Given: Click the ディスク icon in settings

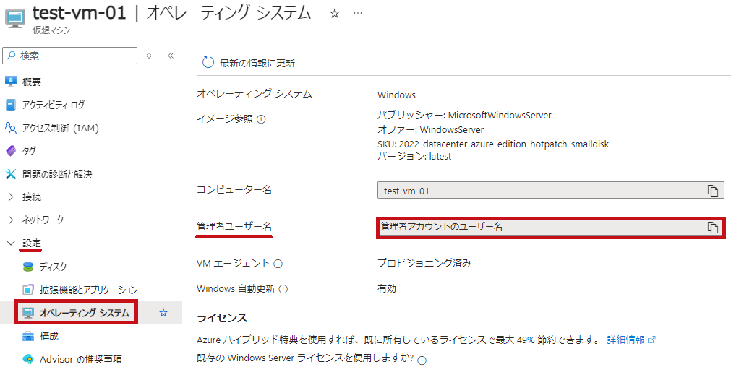Looking at the screenshot, I should (x=28, y=267).
